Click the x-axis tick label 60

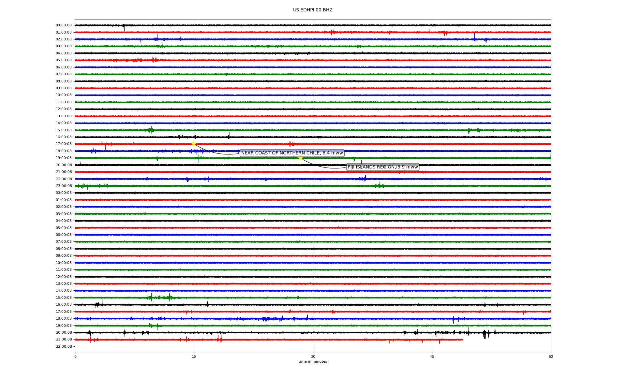551,356
